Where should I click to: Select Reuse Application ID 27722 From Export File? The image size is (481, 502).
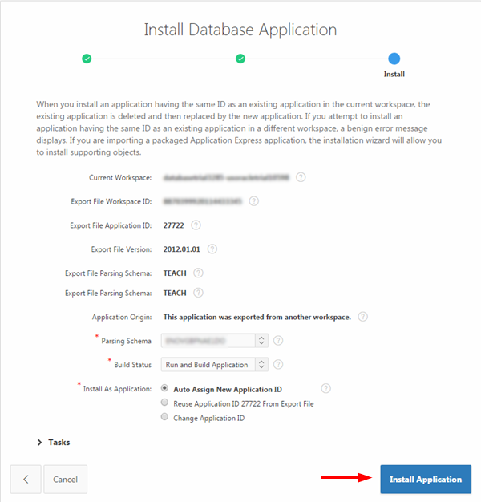[x=164, y=403]
